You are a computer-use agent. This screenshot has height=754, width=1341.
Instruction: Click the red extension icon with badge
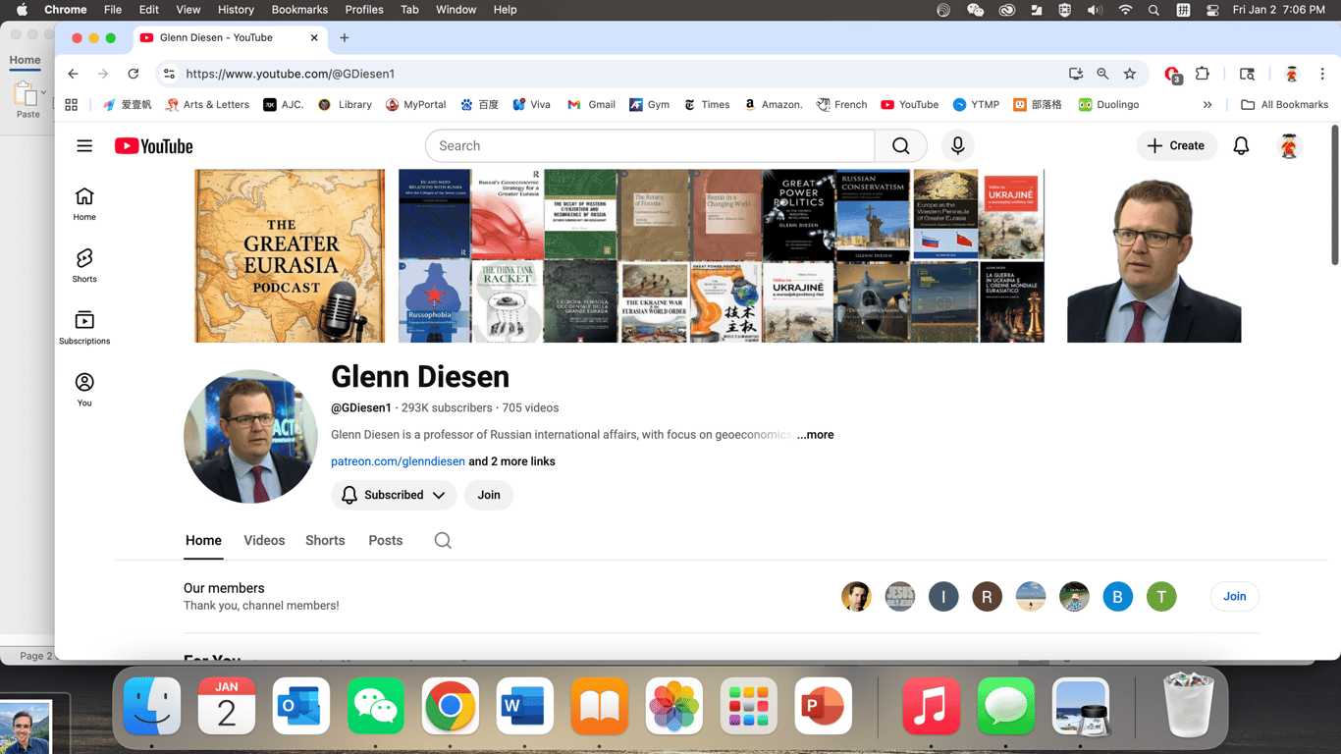pyautogui.click(x=1172, y=75)
